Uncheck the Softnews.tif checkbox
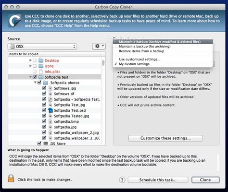Screen dimensions: 228x192 44,94
